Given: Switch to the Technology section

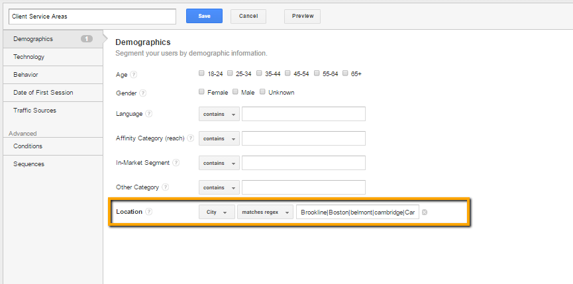Looking at the screenshot, I should click(x=53, y=57).
